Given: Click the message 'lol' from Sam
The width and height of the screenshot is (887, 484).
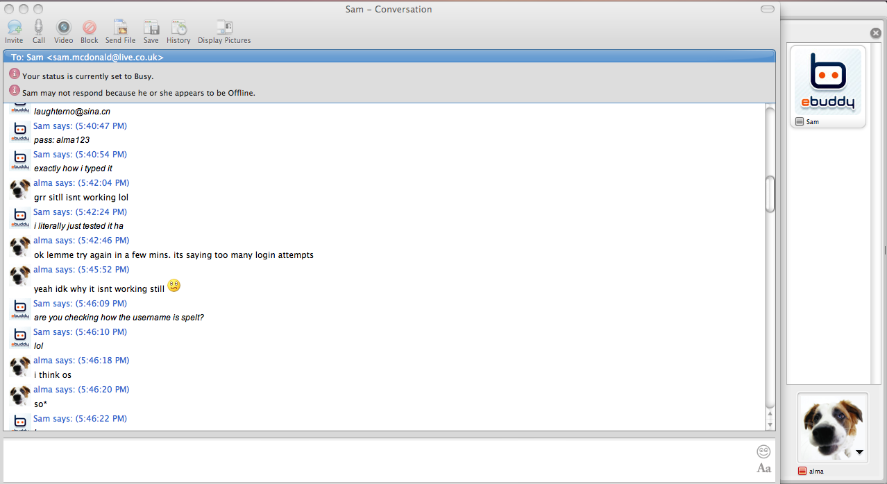Looking at the screenshot, I should [39, 346].
